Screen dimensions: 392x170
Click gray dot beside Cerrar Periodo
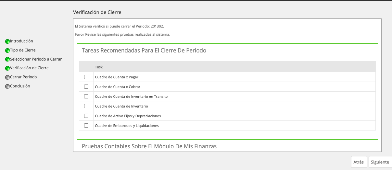(x=7, y=77)
